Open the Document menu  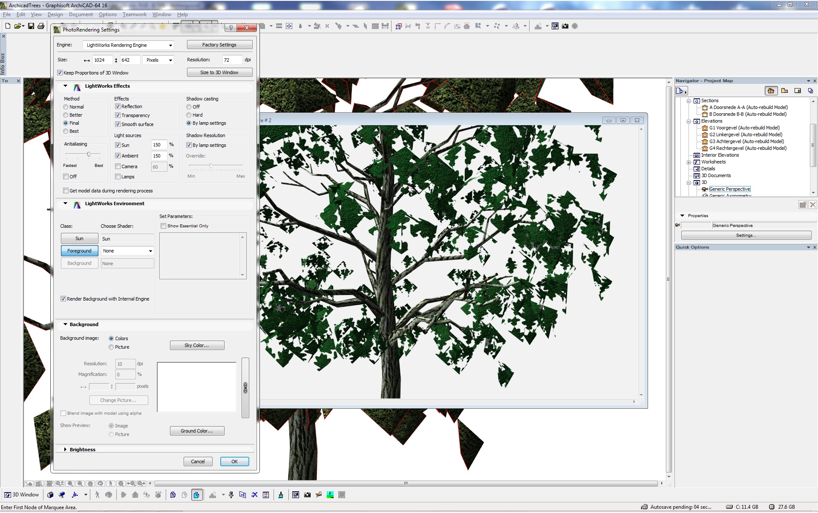click(81, 14)
